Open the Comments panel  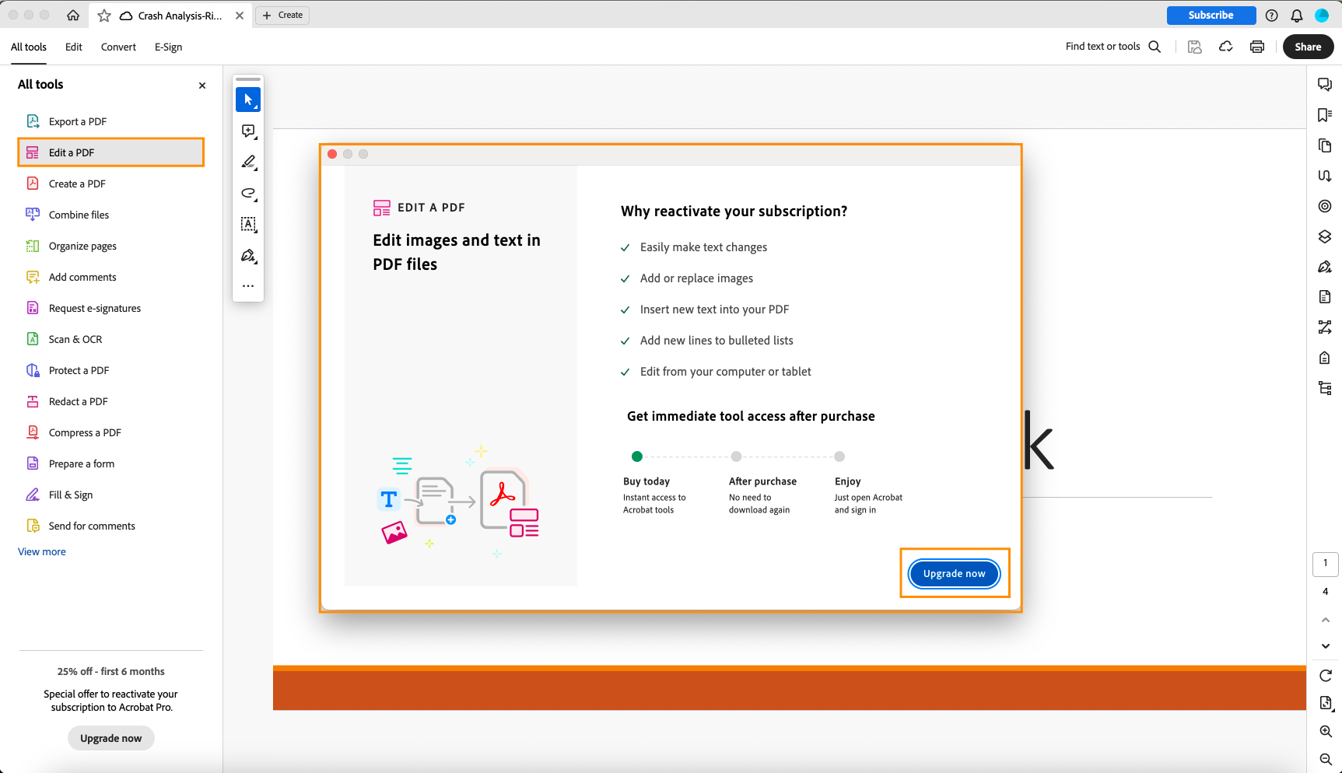(x=1325, y=84)
